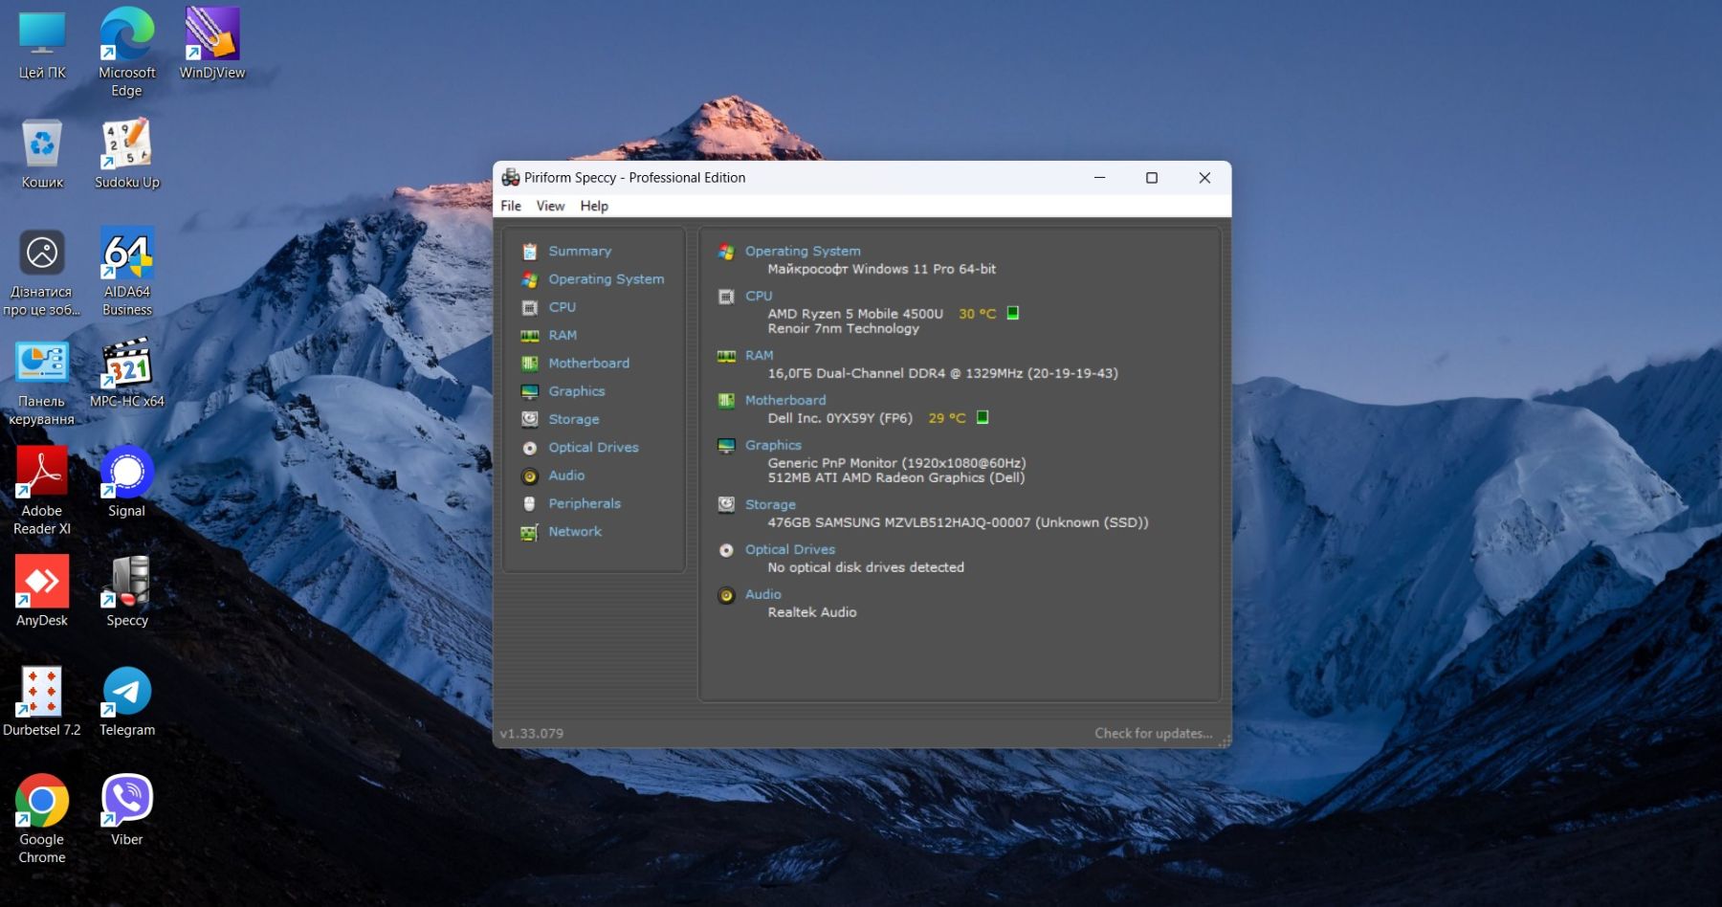Click the Storage disk icon in sidebar

click(x=529, y=419)
